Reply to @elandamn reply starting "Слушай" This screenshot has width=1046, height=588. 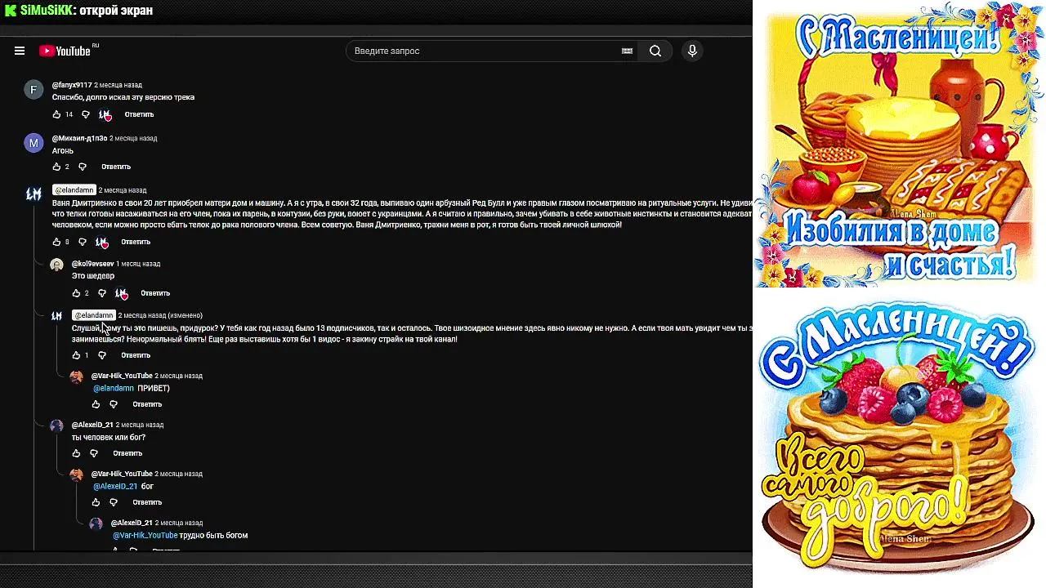pyautogui.click(x=136, y=355)
